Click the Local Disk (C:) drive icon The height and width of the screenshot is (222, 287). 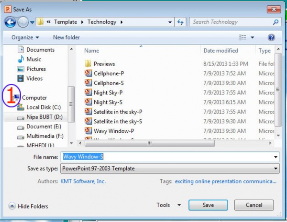click(21, 107)
